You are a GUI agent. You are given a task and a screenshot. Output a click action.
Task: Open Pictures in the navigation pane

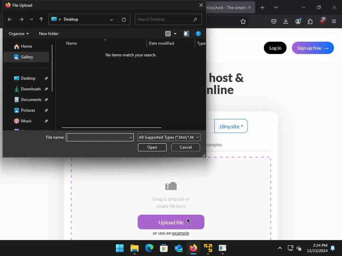(x=28, y=110)
